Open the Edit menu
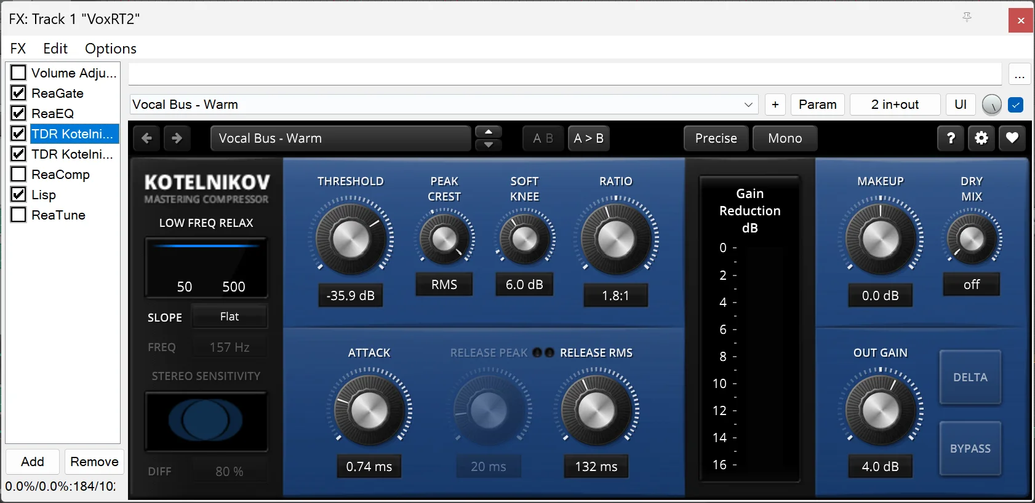 click(55, 49)
